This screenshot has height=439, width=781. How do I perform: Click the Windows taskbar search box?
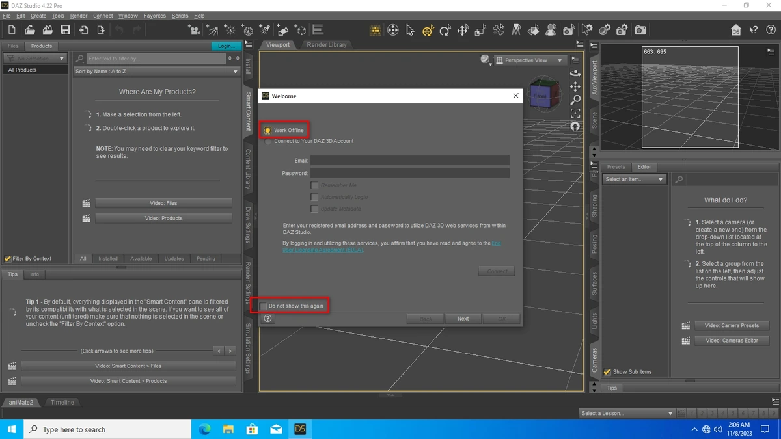(108, 429)
